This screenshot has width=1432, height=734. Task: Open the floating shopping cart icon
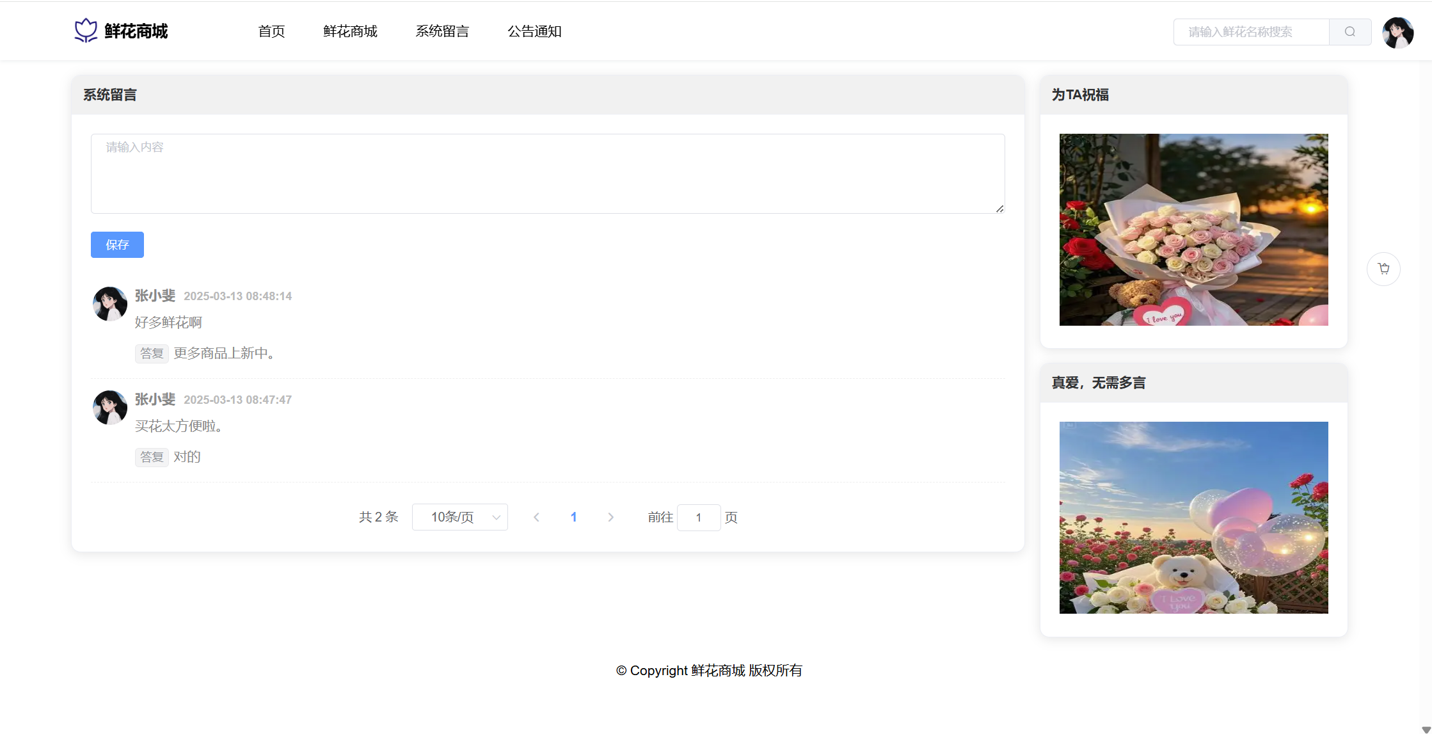point(1383,269)
